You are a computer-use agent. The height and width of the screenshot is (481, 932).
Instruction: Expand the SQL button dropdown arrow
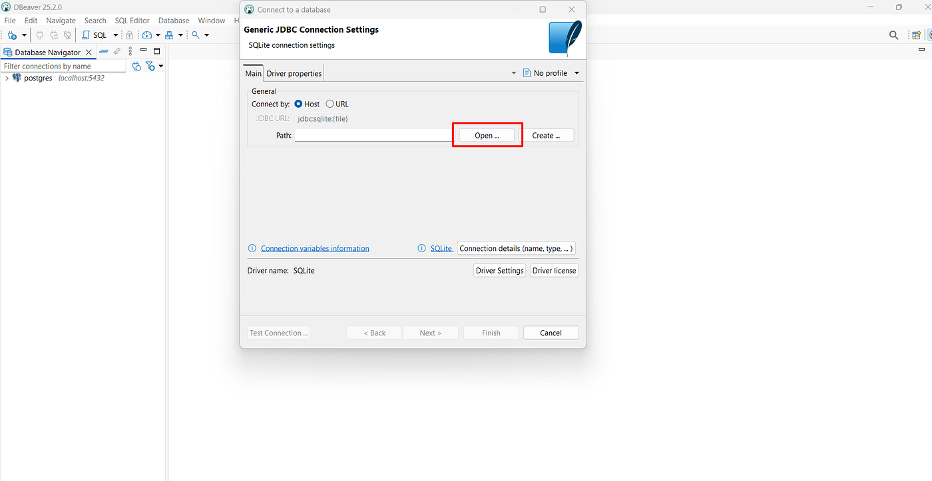(x=115, y=35)
